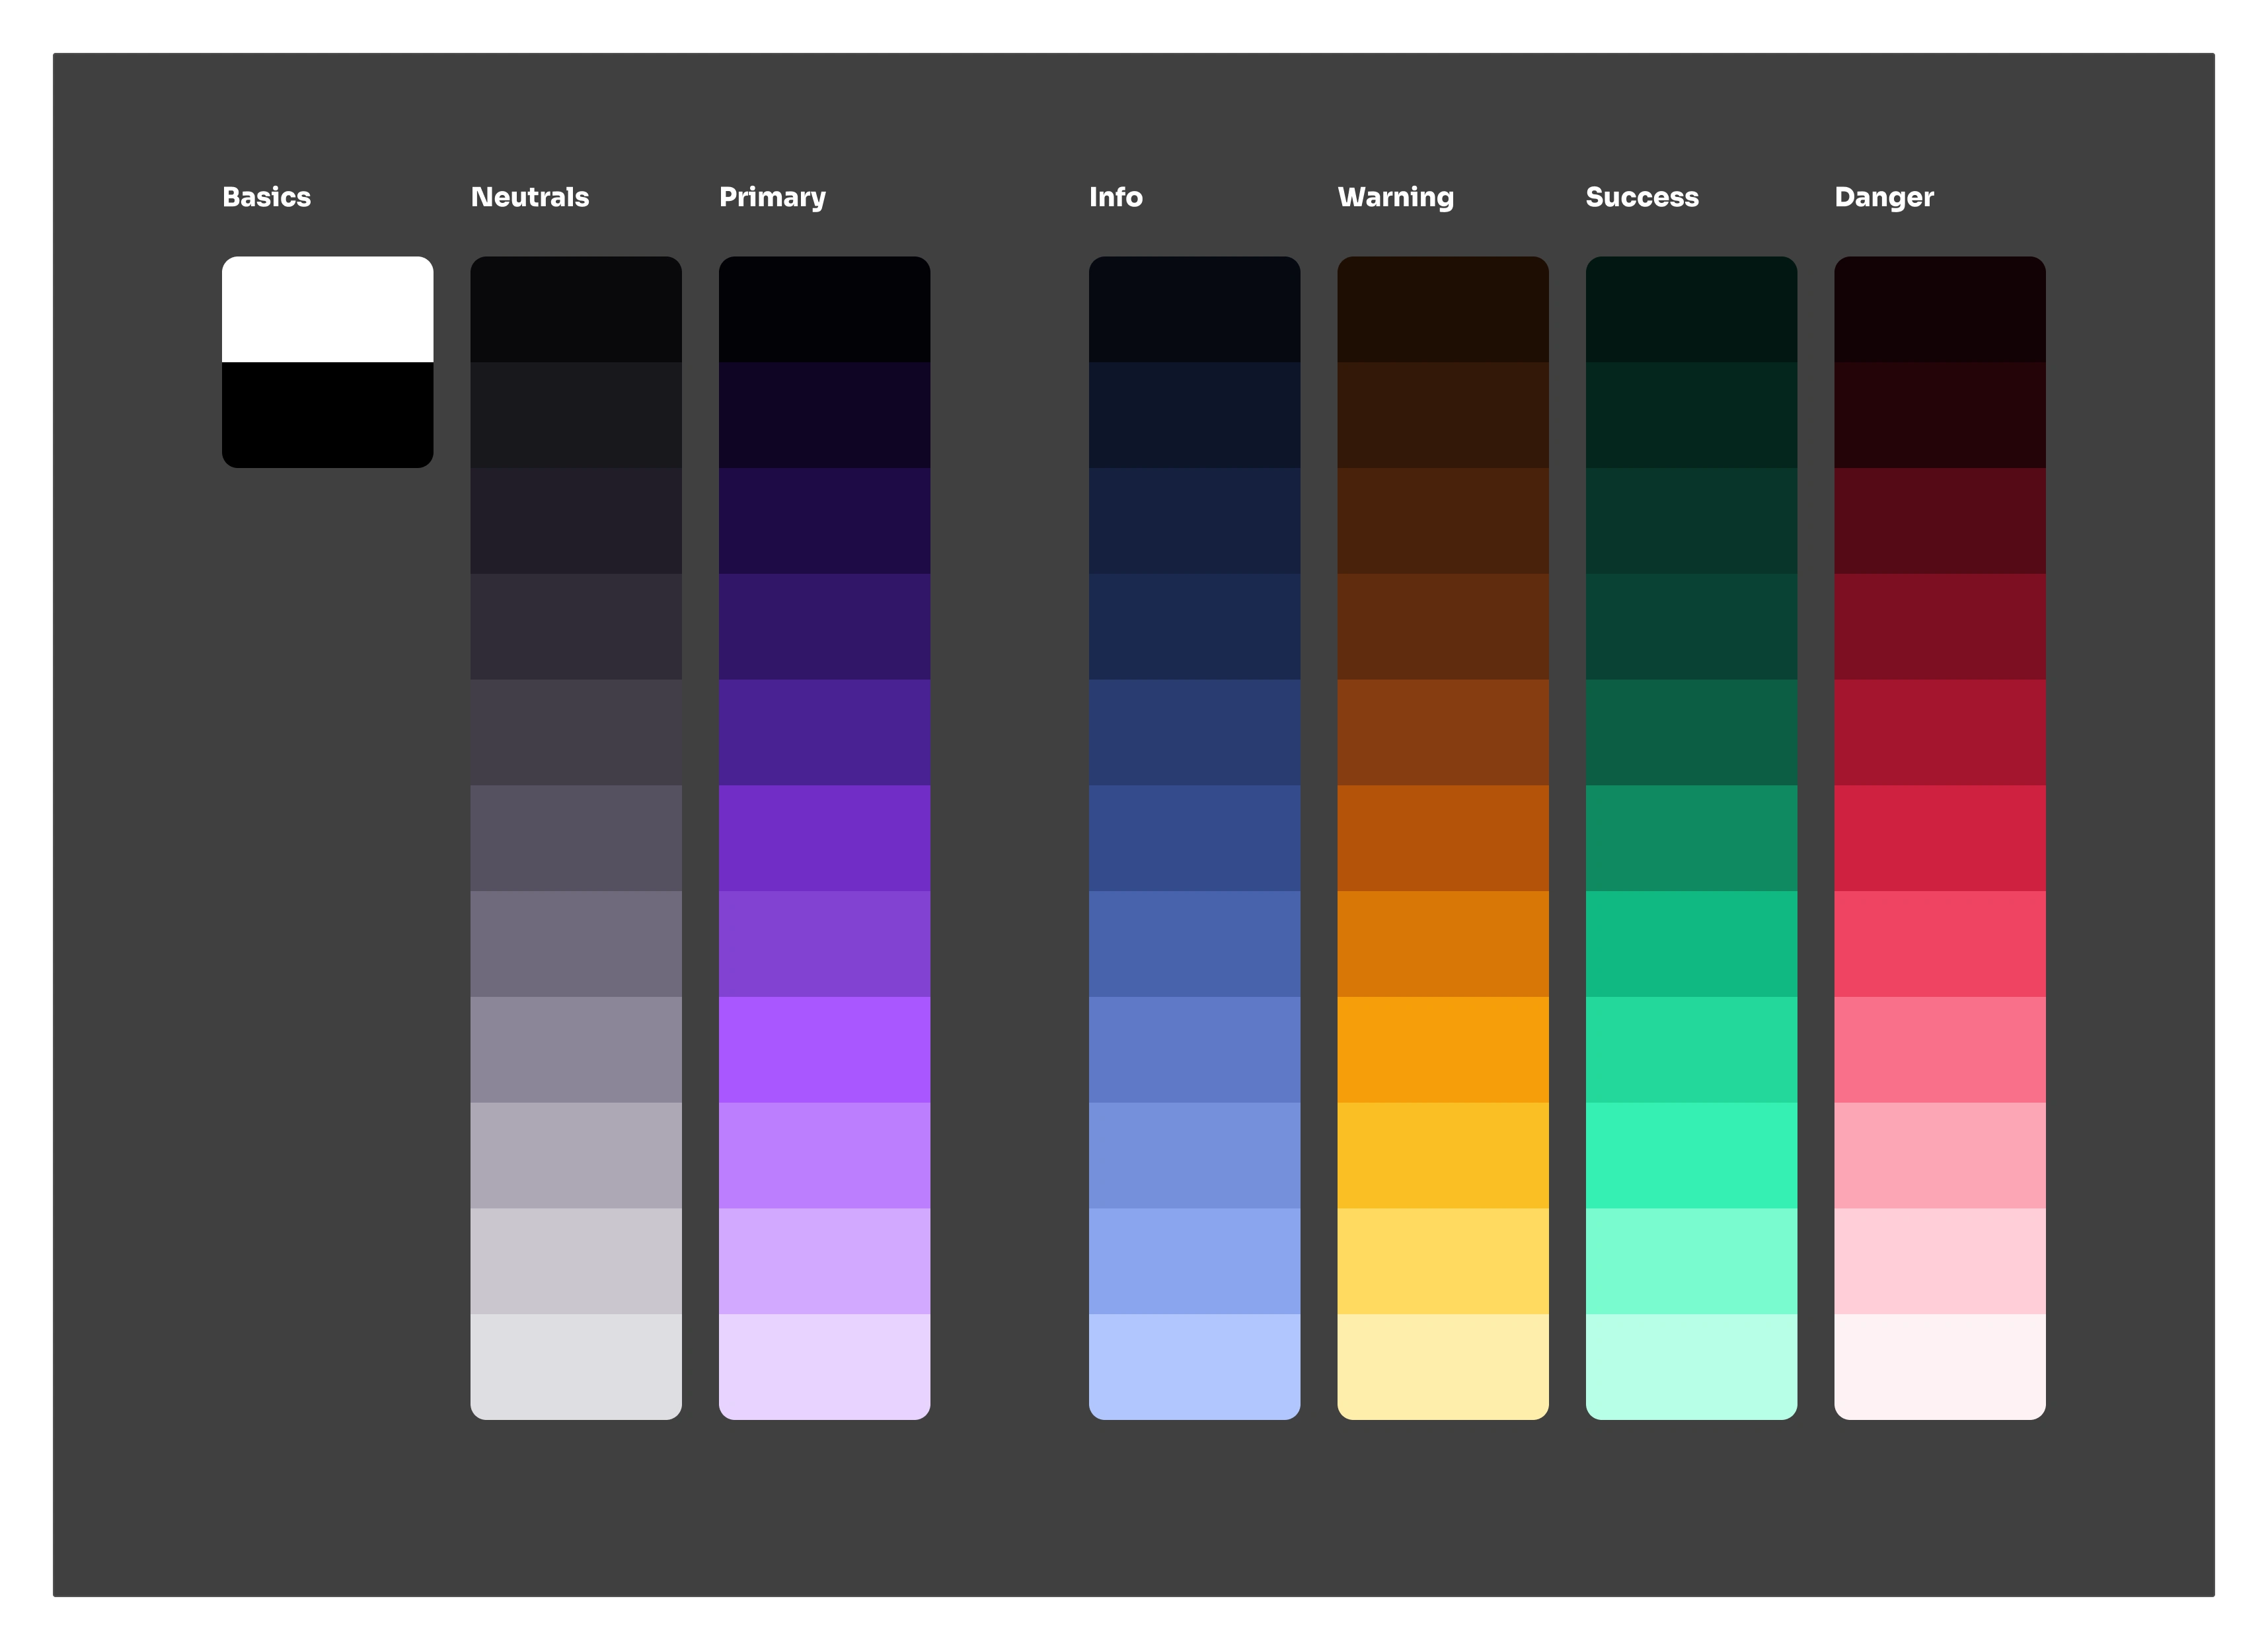Click the Basics heading
Screen dimensions: 2268x1650
[266, 197]
